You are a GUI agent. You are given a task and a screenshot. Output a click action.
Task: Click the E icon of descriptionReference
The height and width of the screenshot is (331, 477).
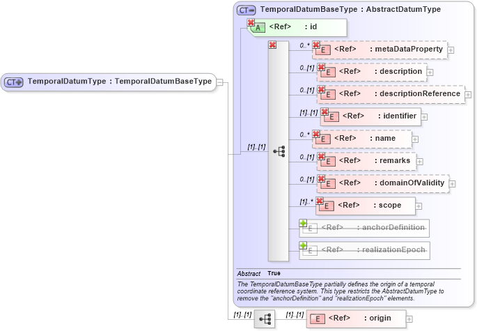(x=328, y=95)
